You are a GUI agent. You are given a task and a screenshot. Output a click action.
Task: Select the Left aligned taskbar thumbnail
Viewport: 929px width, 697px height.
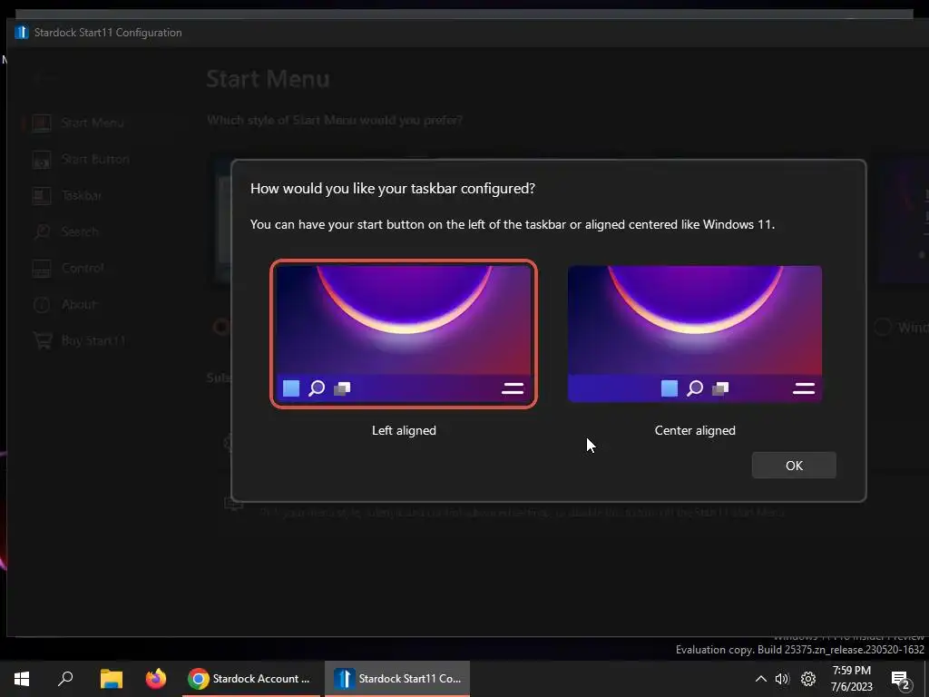[x=404, y=334]
